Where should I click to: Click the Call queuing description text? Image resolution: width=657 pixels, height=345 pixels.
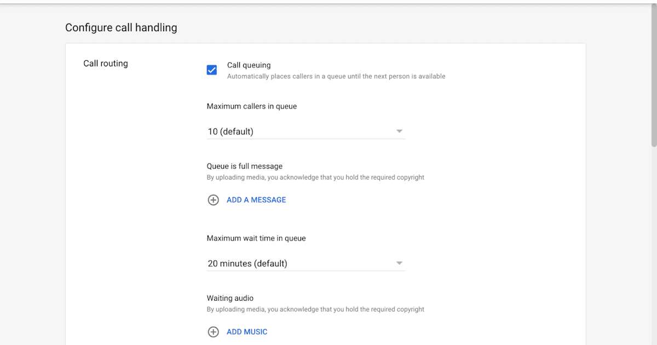(336, 77)
